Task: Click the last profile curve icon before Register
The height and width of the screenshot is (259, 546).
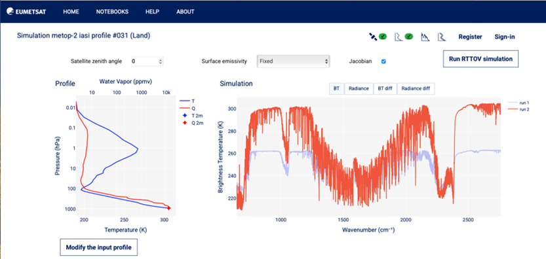Action: (442, 37)
